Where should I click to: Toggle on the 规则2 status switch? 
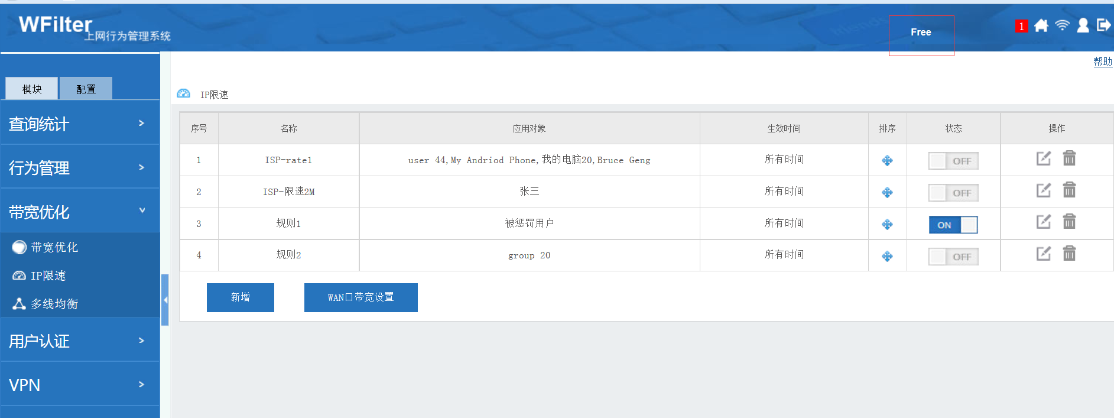pos(953,257)
